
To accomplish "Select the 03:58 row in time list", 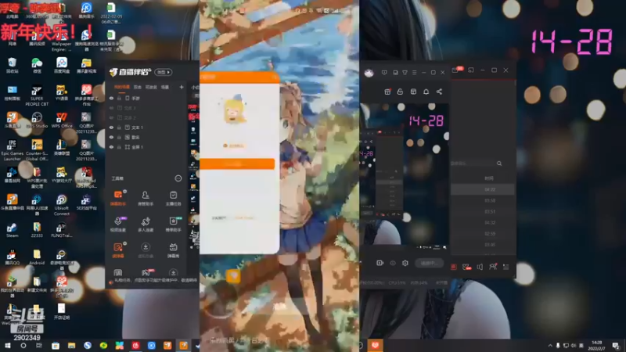I will 482,200.
